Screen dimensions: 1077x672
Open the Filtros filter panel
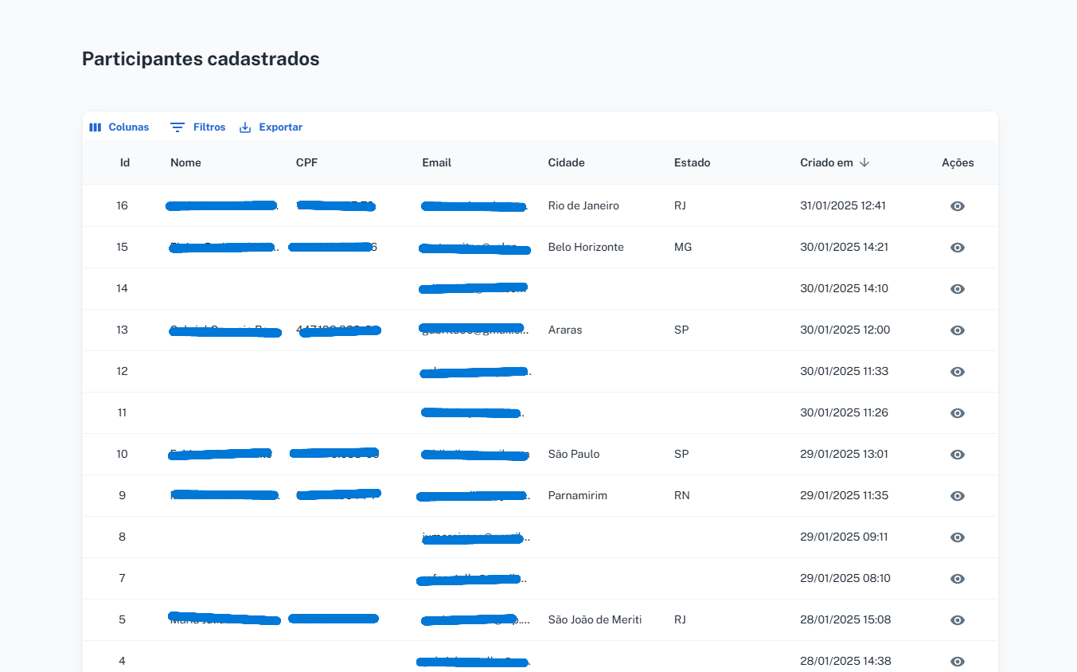point(198,127)
